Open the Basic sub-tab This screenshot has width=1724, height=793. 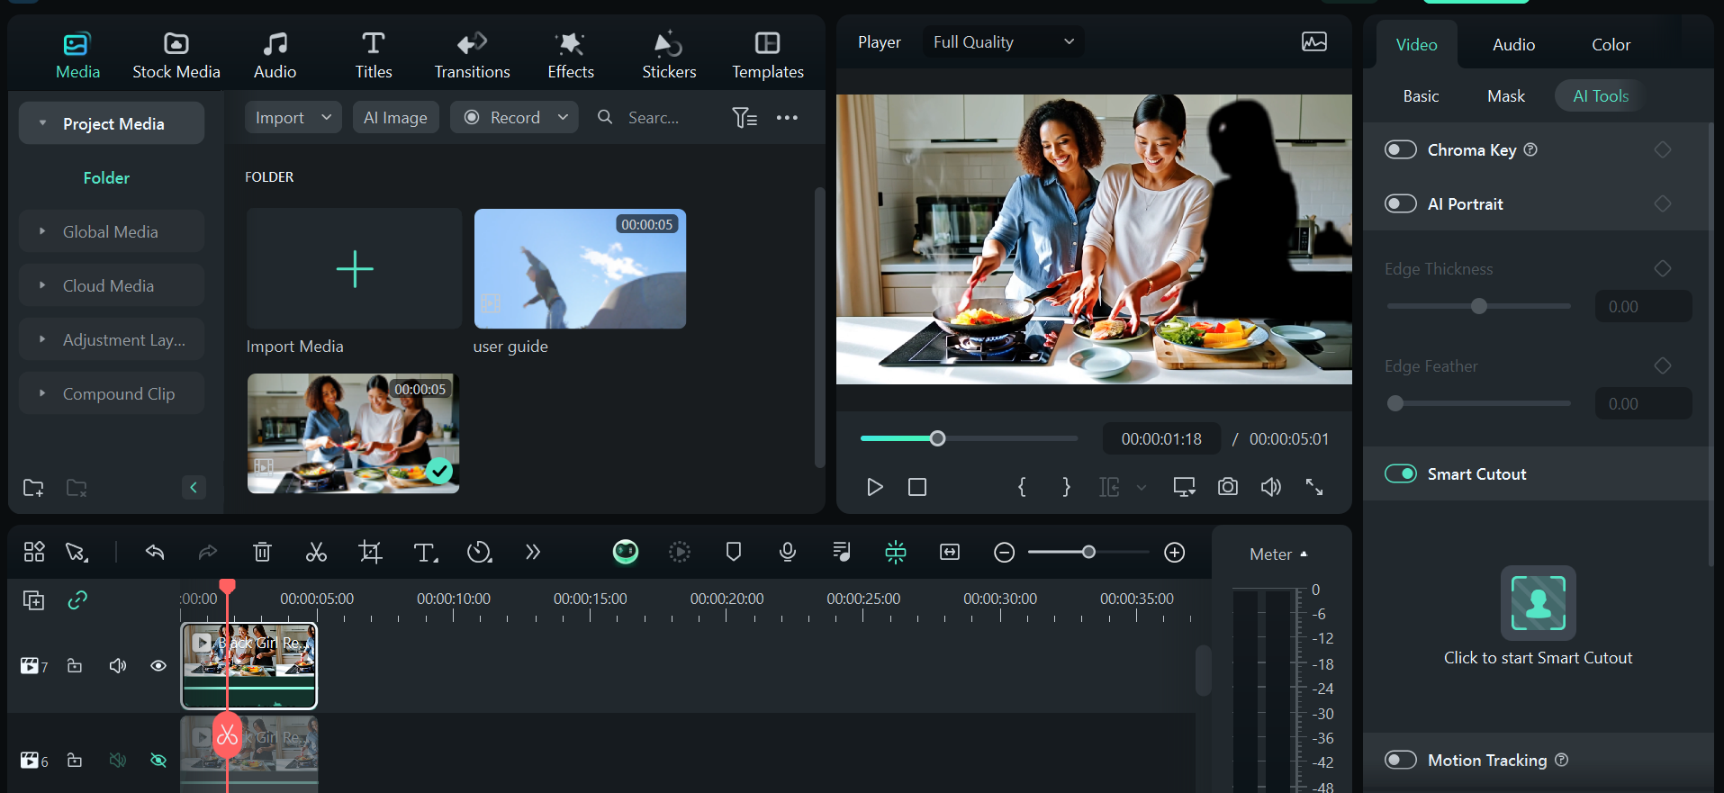(x=1421, y=96)
